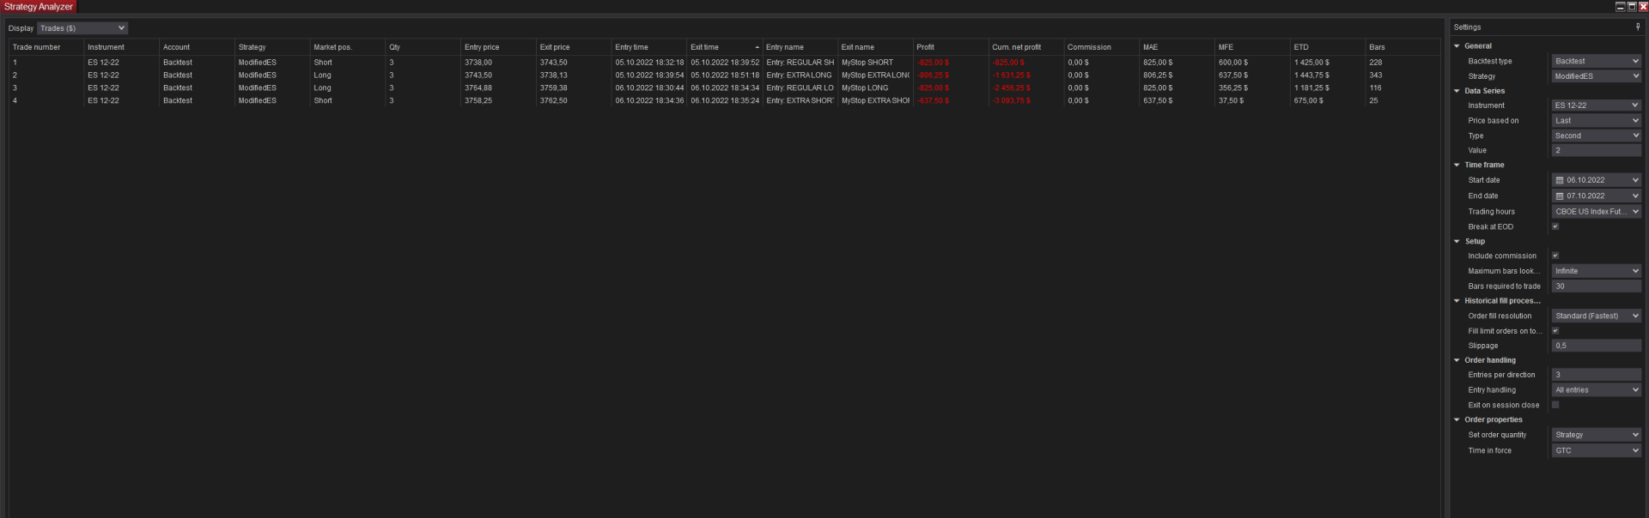Open the Price based on dropdown
The height and width of the screenshot is (518, 1649).
coord(1596,121)
